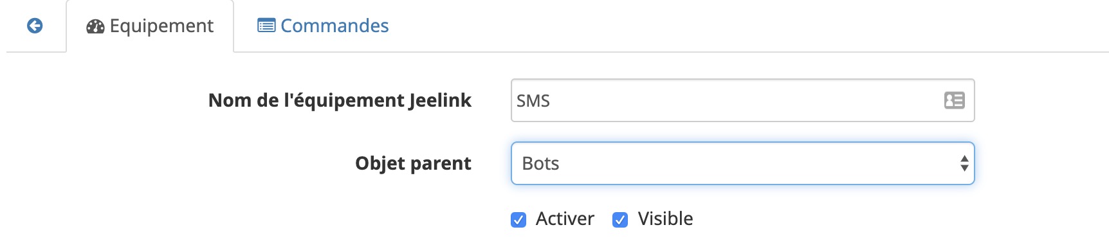Click the Activer label text
Screen dimensions: 1109x243
point(565,219)
